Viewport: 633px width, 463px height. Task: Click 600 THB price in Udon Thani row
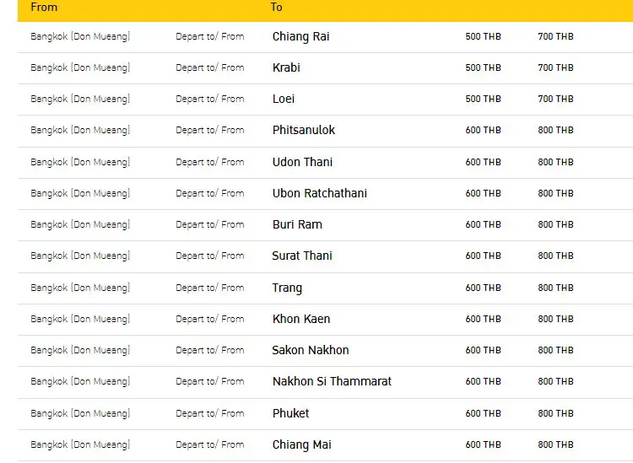(484, 162)
